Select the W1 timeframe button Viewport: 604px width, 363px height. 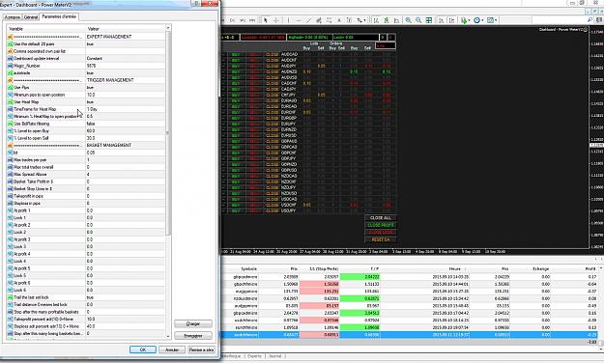click(x=243, y=20)
